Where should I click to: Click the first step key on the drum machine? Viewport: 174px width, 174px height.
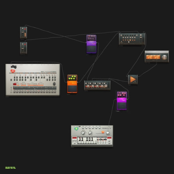click(14, 91)
